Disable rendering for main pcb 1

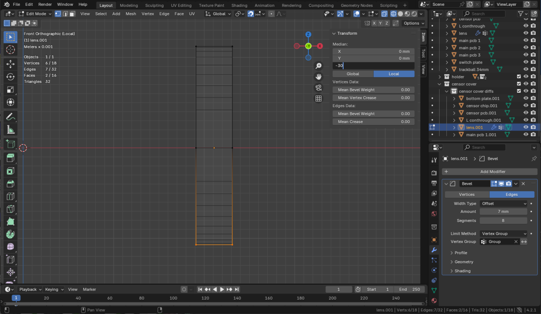(533, 41)
